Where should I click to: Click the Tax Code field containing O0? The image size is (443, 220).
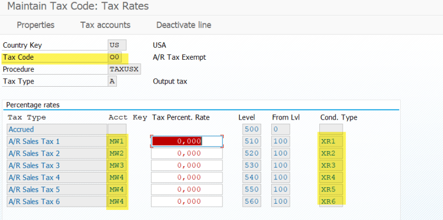point(116,57)
